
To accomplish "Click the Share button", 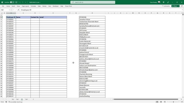I will pyautogui.click(x=175, y=6).
